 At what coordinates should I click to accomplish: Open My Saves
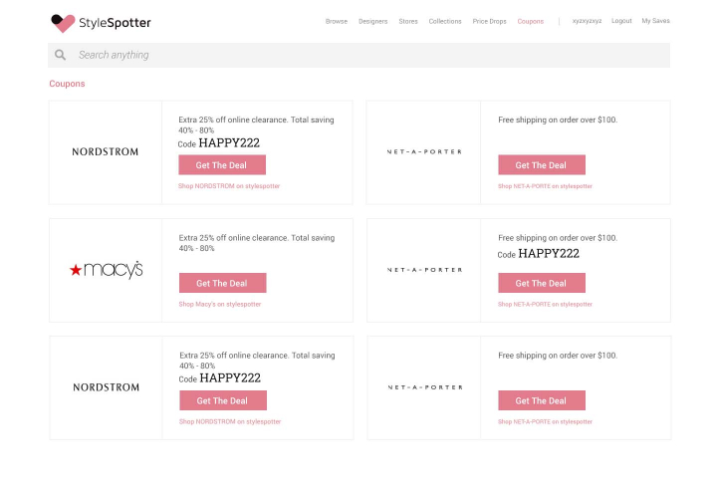tap(655, 21)
